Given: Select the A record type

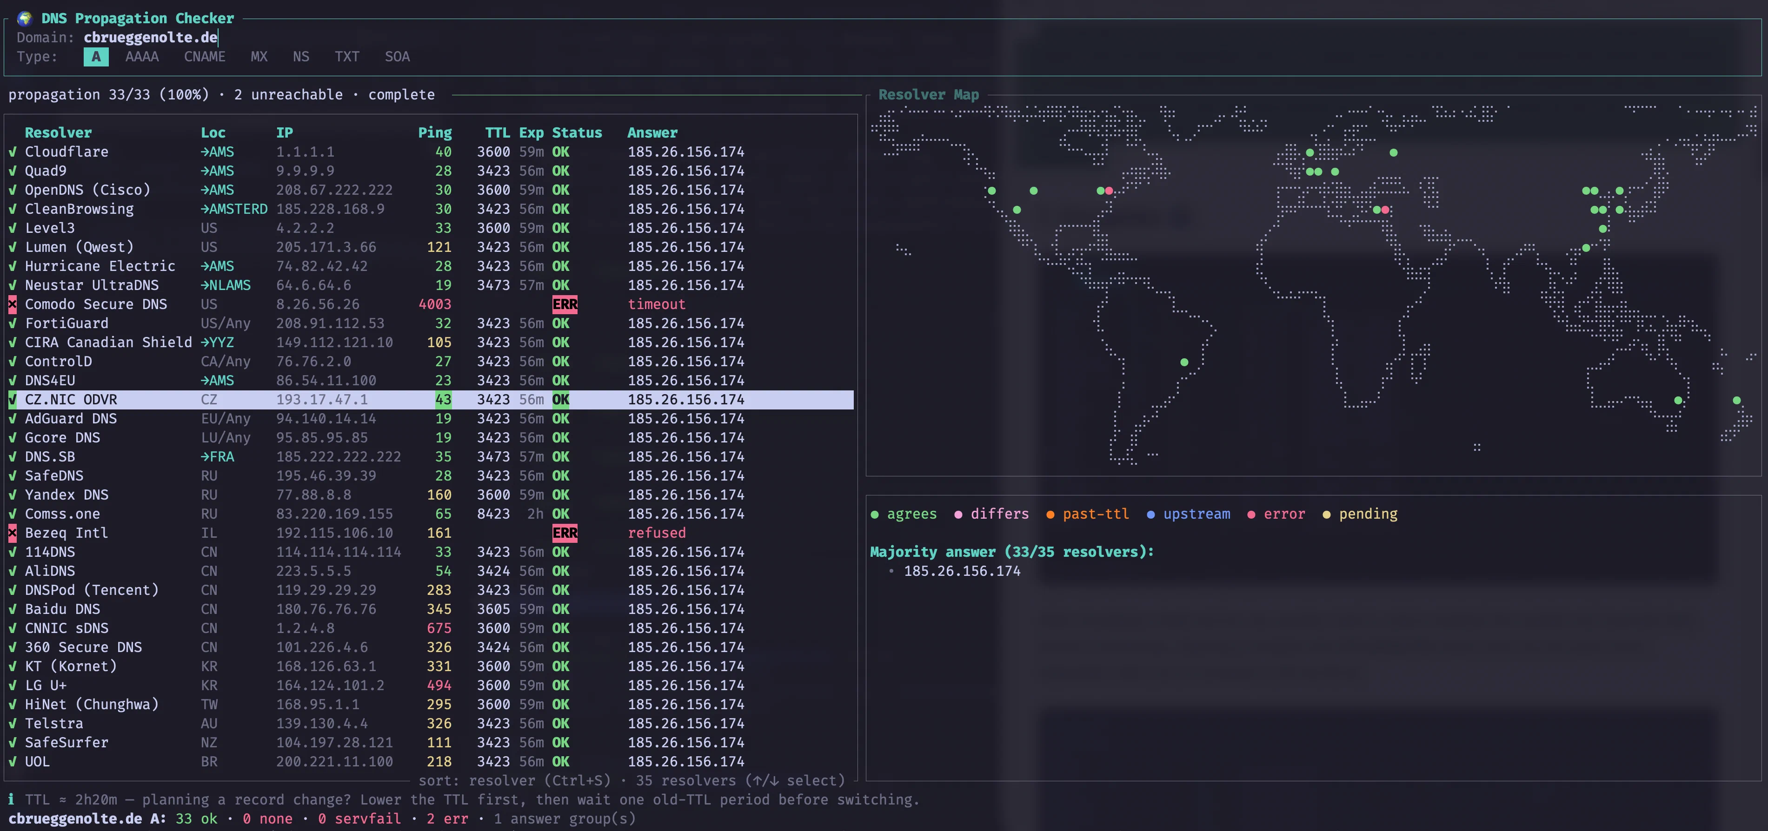Looking at the screenshot, I should (x=96, y=57).
